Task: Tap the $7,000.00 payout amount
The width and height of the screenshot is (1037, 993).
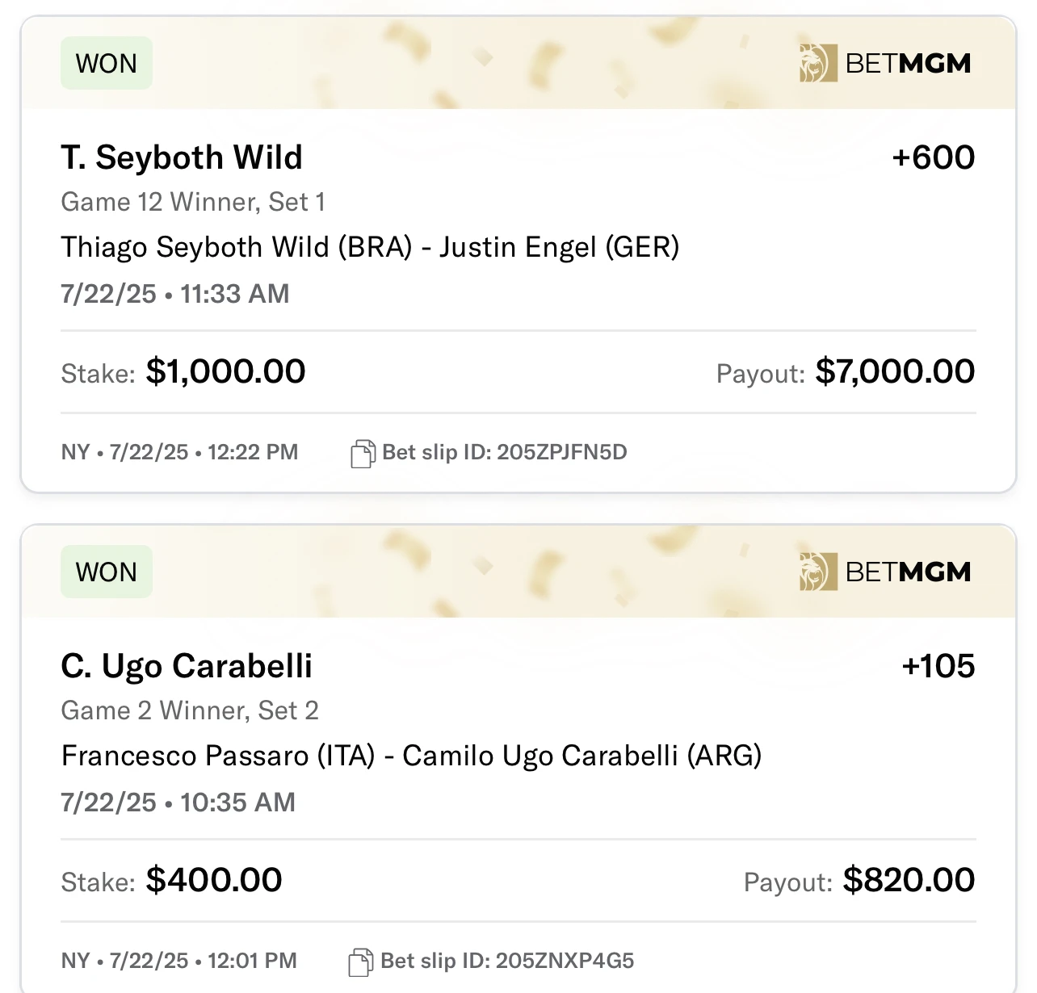Action: coord(895,372)
